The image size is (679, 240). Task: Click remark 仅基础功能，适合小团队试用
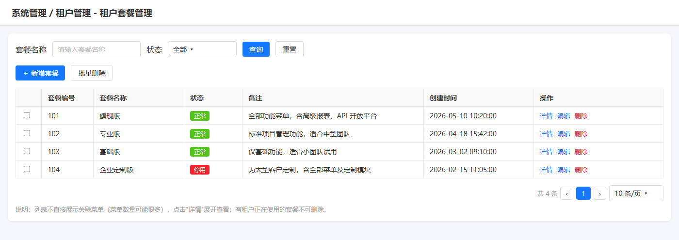pyautogui.click(x=292, y=152)
